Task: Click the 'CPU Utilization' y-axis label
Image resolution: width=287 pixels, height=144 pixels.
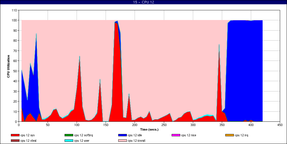Action: point(8,66)
